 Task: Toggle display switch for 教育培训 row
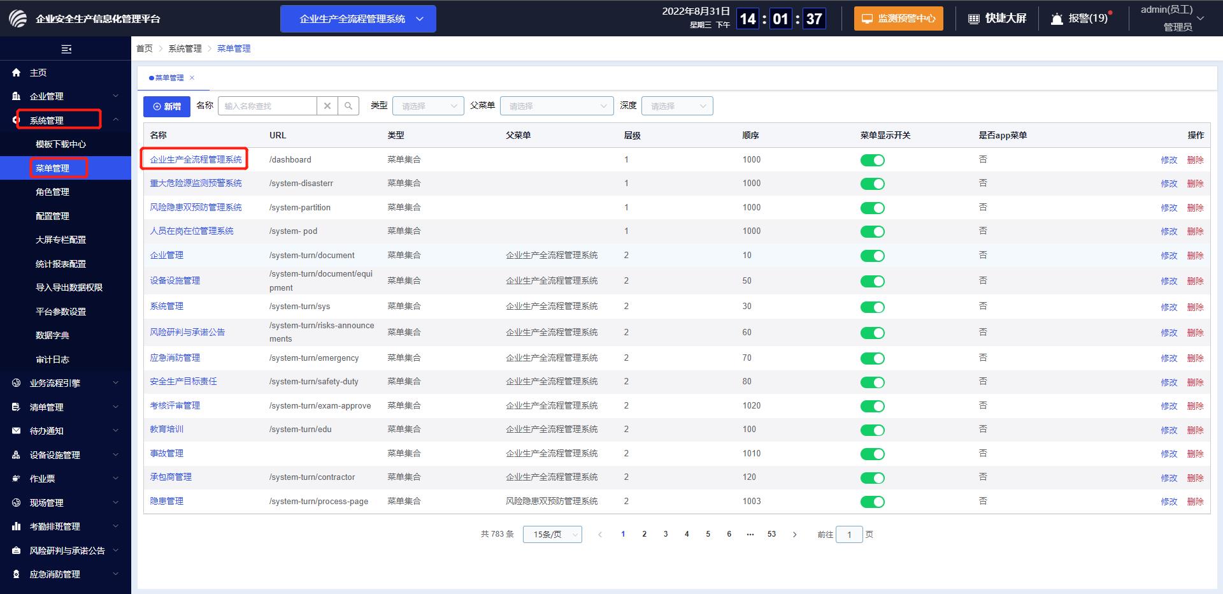873,430
